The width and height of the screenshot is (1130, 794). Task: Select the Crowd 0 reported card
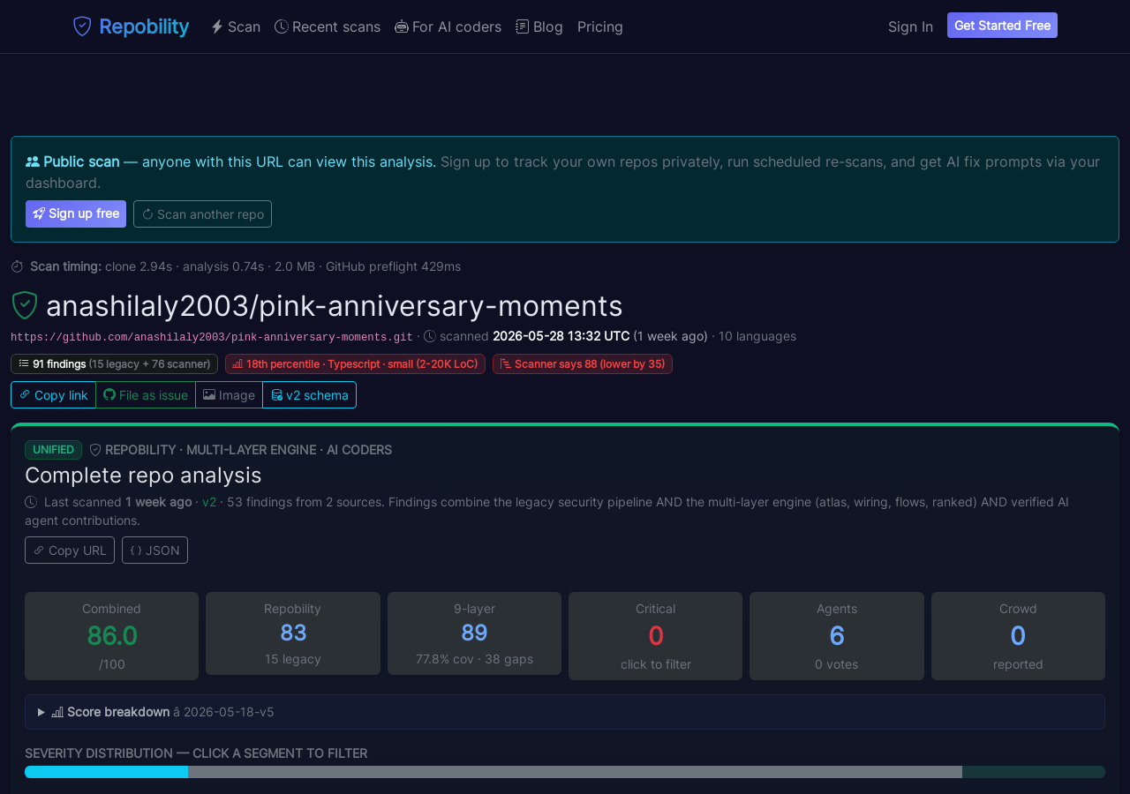pyautogui.click(x=1018, y=636)
